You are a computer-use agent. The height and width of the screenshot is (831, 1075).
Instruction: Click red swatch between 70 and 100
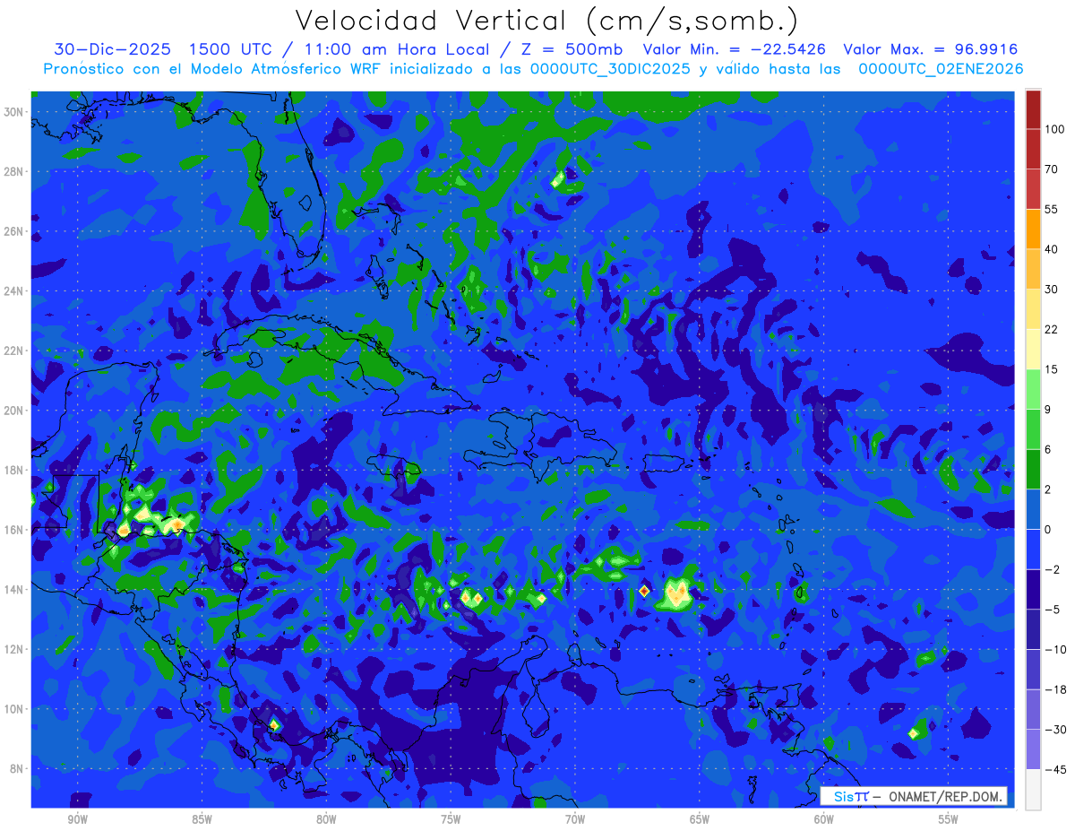(x=1033, y=149)
